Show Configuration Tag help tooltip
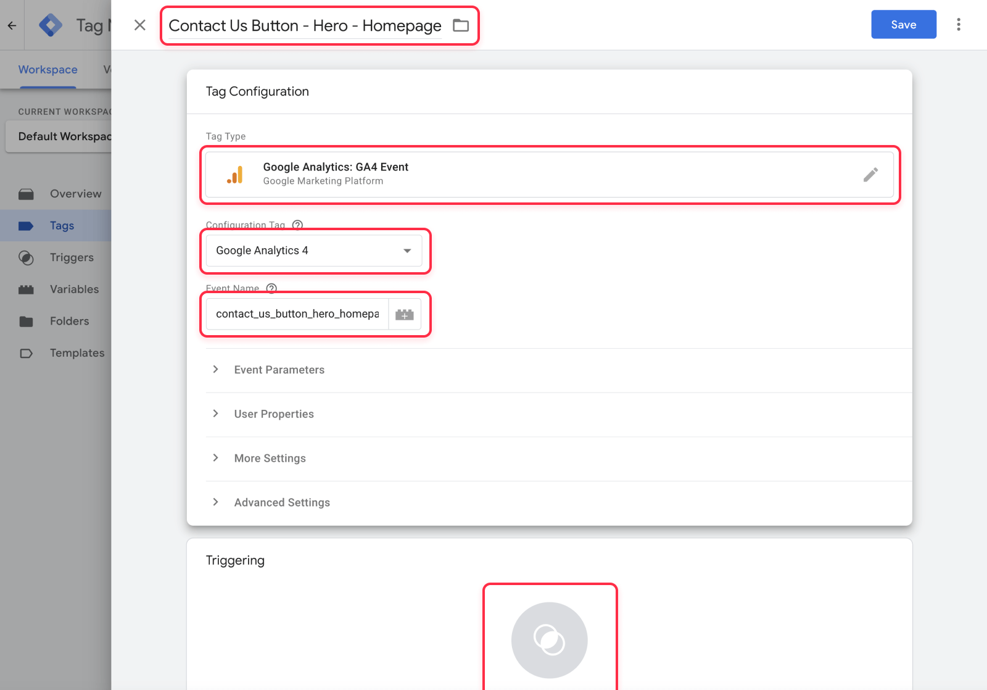This screenshot has width=987, height=690. tap(297, 225)
